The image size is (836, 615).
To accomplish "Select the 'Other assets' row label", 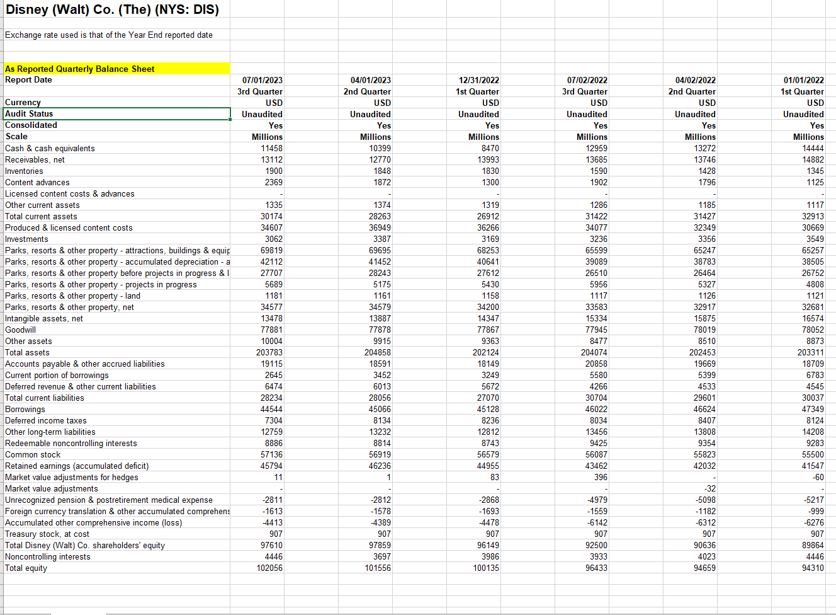I will 28,341.
